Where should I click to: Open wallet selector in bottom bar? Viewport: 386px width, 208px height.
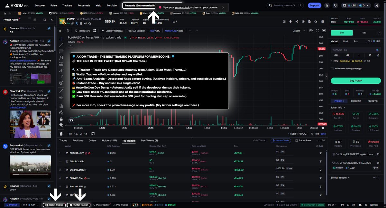31,205
